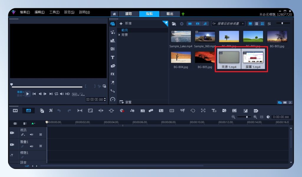
Task: Click the Mask Creator lasso icon
Action: [x=193, y=110]
